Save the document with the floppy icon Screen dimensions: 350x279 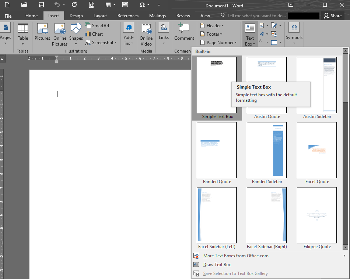coord(41,5)
